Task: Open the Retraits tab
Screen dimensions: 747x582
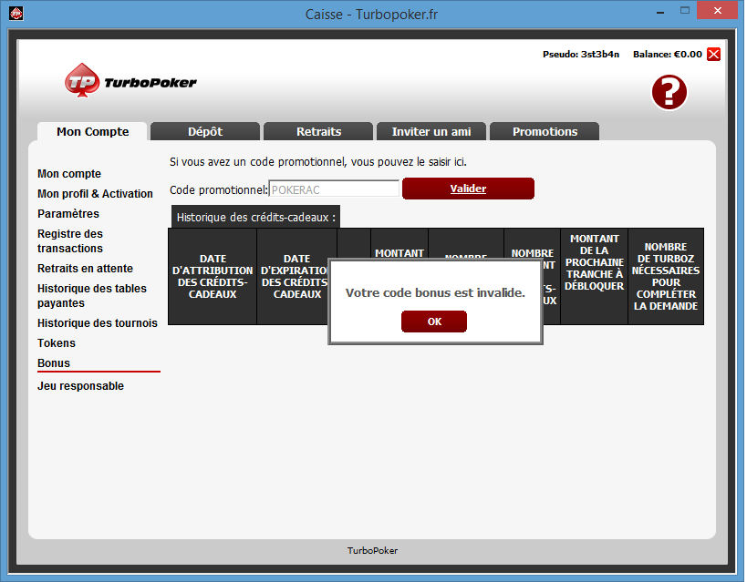Action: [318, 131]
